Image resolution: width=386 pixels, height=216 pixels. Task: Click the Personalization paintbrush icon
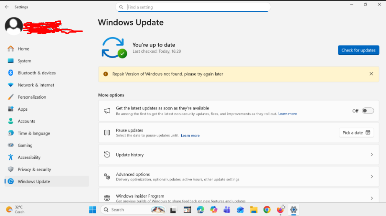tap(10, 97)
